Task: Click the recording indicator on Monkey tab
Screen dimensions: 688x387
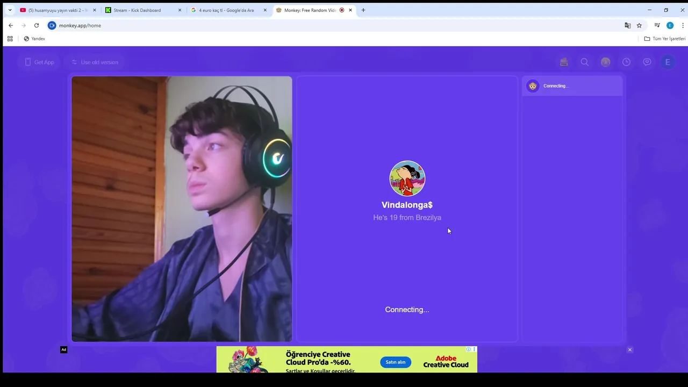Action: [342, 10]
